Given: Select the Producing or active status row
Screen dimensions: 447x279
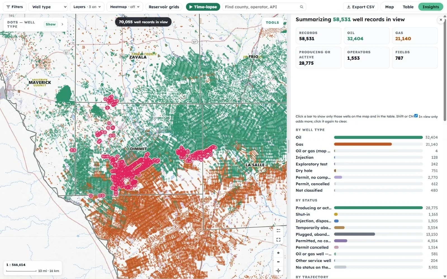Looking at the screenshot, I should 367,208.
